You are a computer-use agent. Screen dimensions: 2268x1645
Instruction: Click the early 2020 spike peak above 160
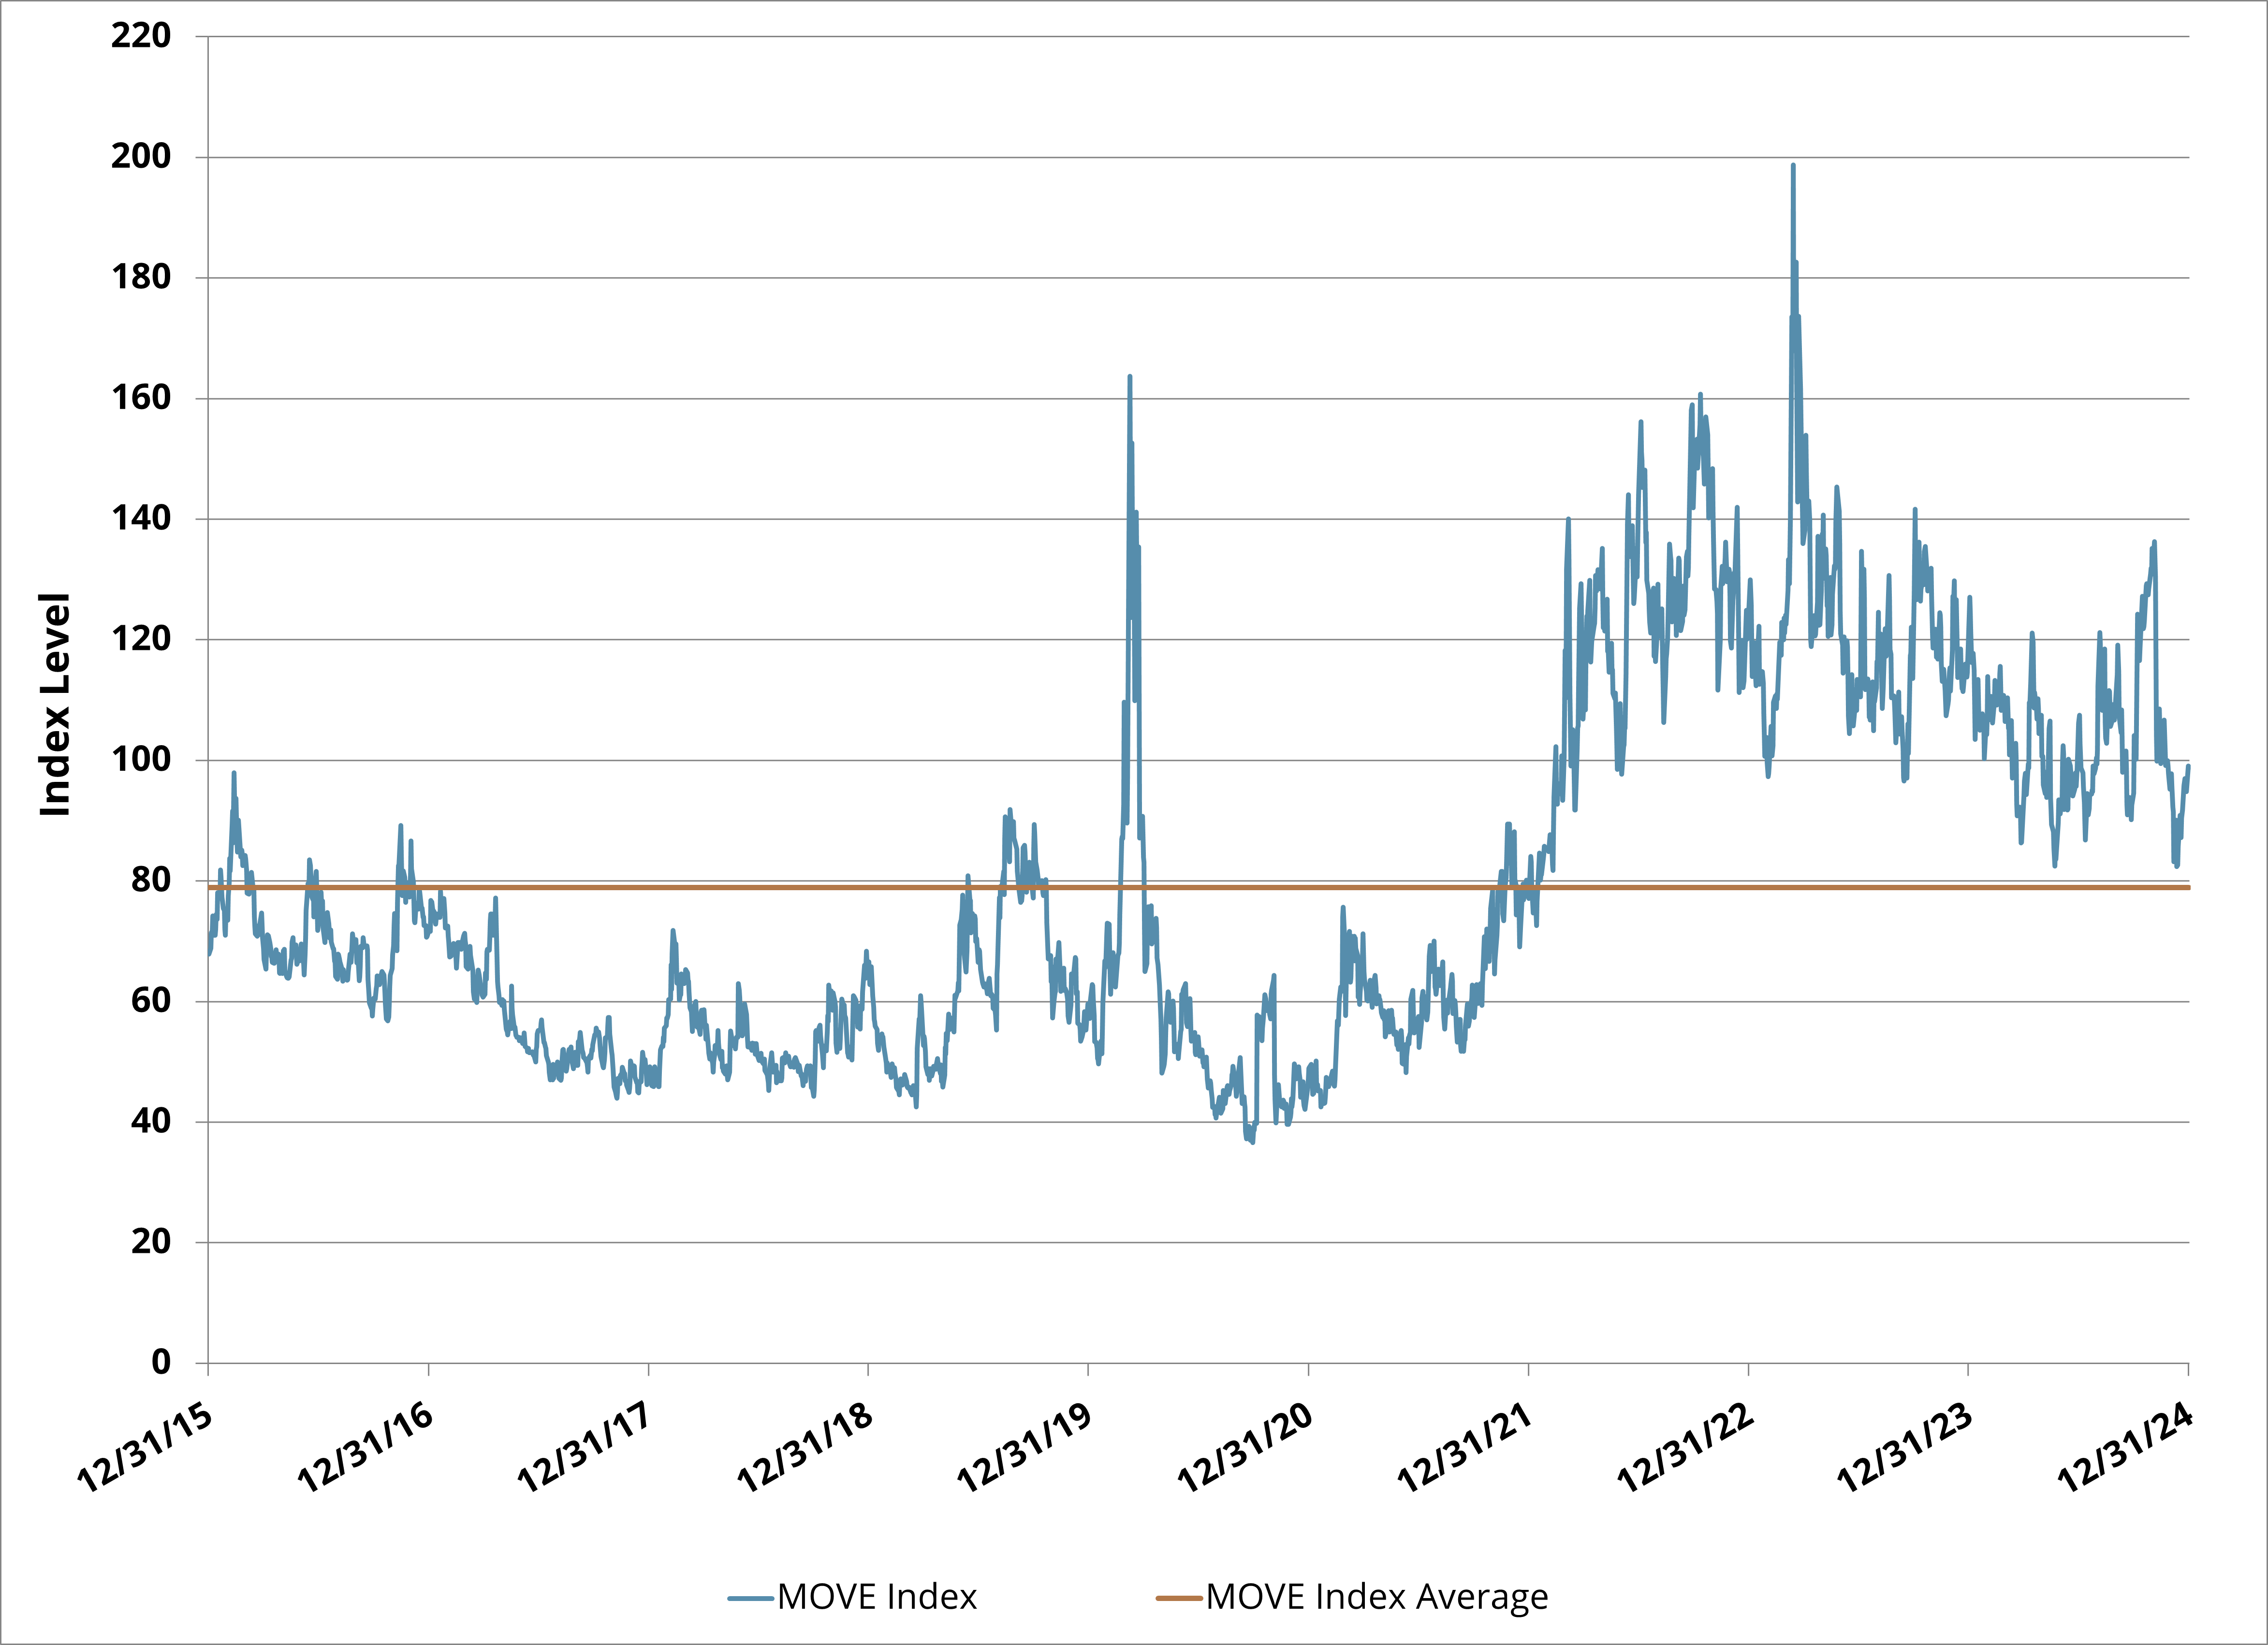(1129, 378)
